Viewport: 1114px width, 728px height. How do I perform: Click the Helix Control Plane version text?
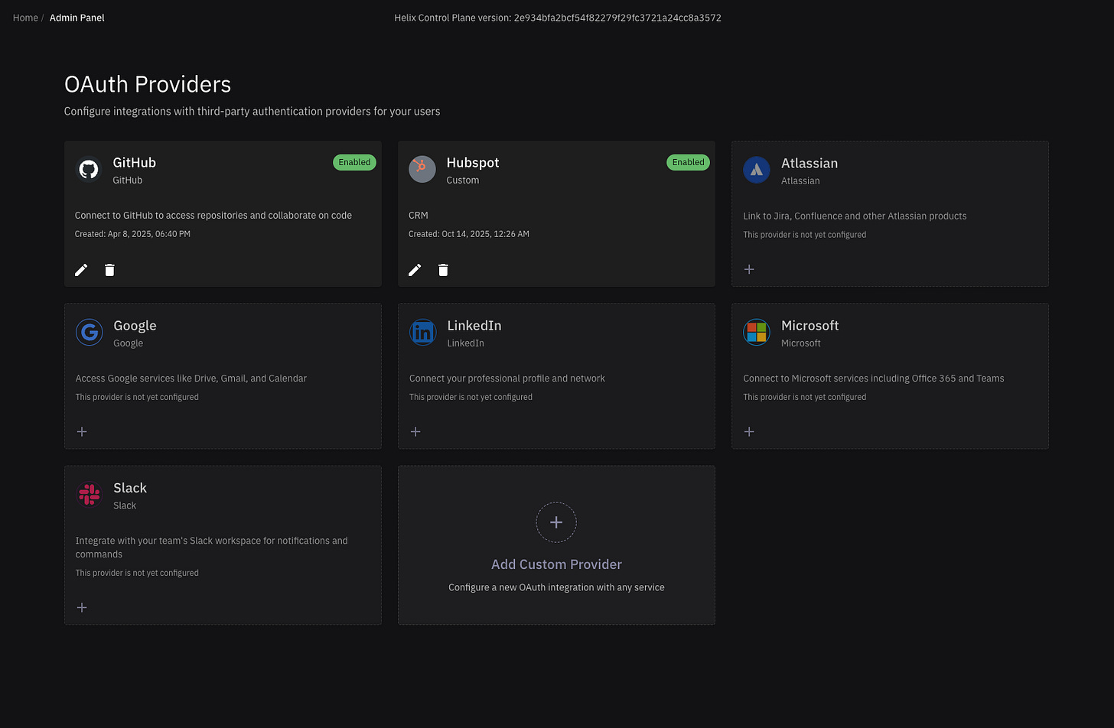(558, 18)
